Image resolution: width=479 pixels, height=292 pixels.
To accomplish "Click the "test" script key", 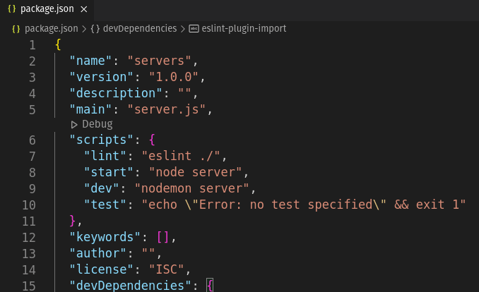I will point(105,205).
